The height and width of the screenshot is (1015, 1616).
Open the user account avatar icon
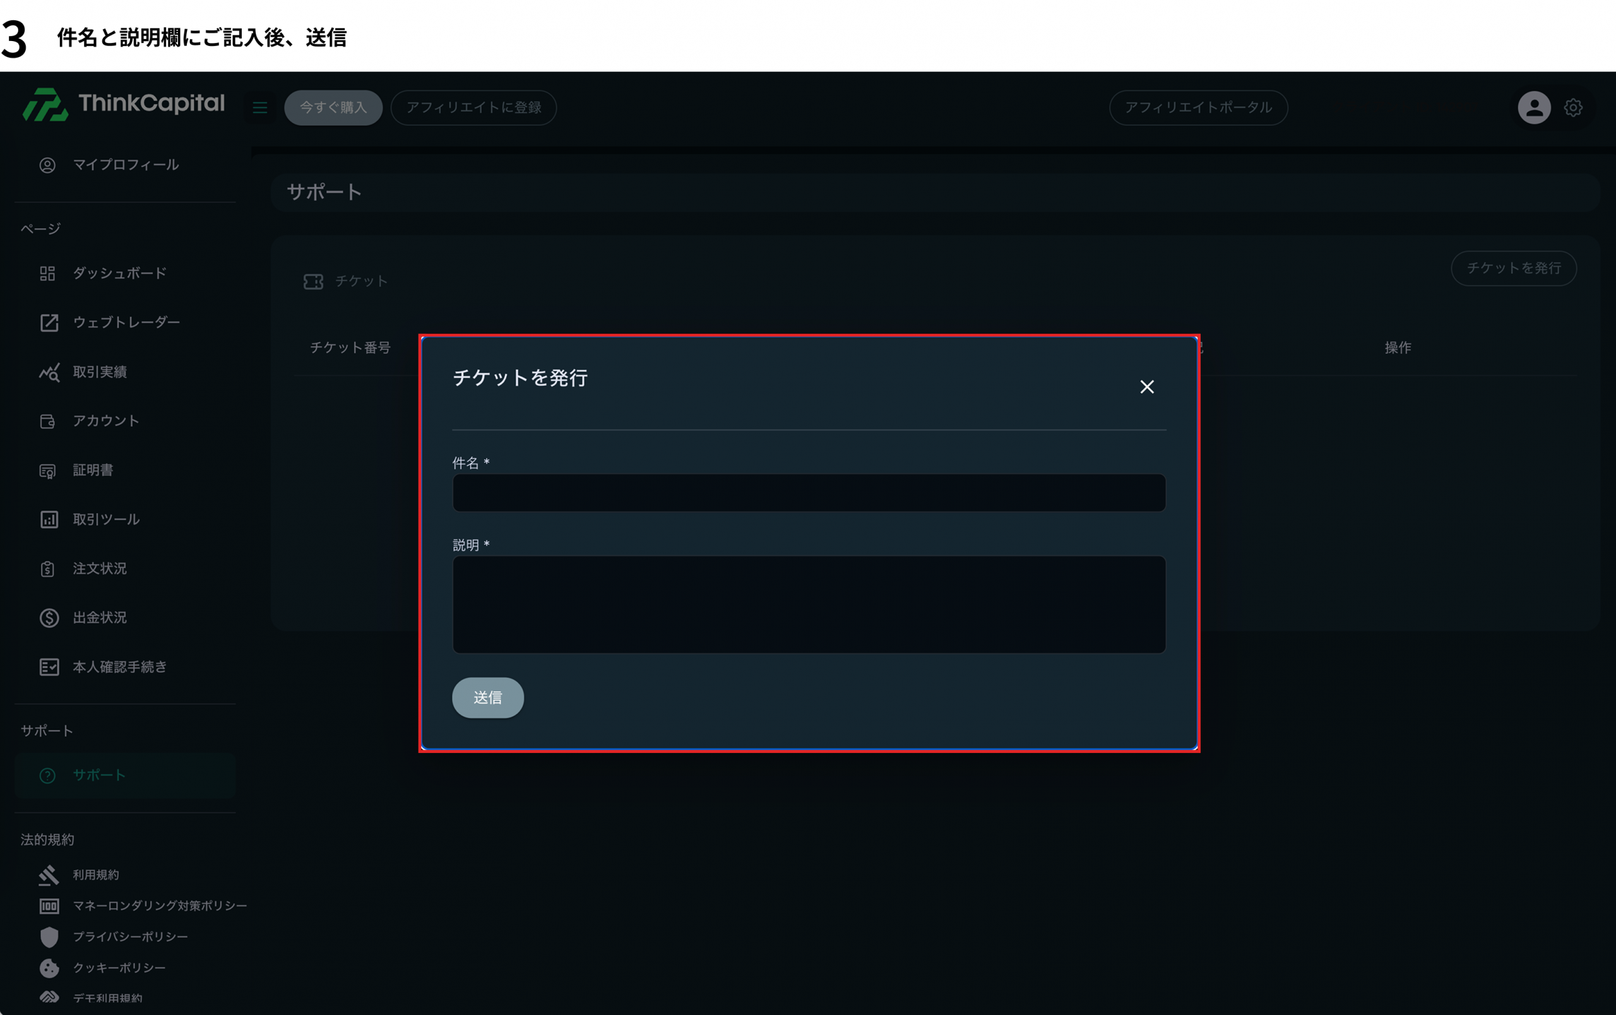[1533, 107]
